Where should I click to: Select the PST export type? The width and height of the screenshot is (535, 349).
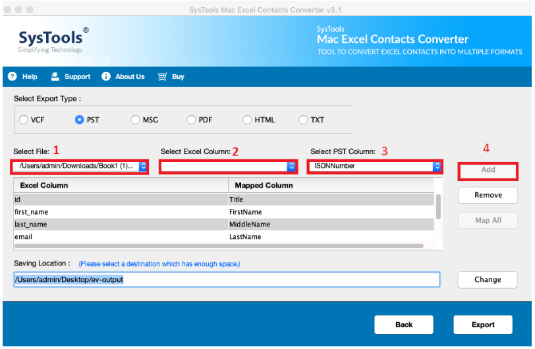point(79,120)
